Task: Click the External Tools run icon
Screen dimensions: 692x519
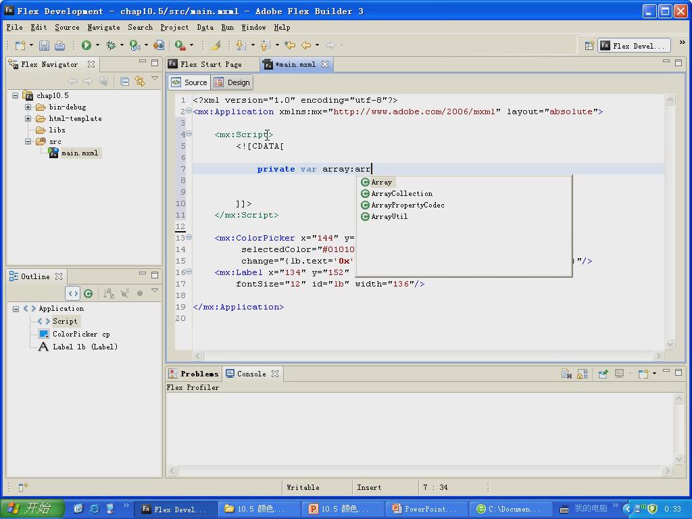Action: click(180, 45)
